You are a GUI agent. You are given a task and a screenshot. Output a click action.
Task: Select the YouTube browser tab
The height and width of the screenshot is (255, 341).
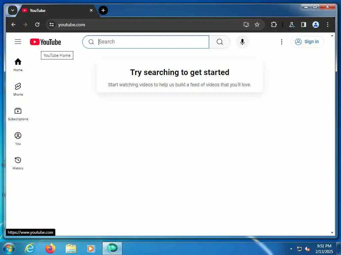58,10
